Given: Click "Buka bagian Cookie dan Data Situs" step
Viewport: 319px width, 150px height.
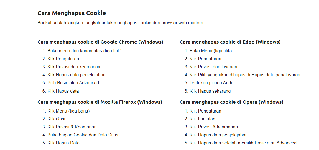Looking at the screenshot, I should [83, 135].
